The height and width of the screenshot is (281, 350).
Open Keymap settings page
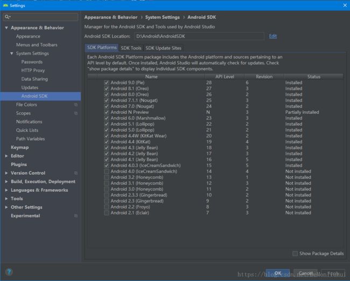click(19, 147)
